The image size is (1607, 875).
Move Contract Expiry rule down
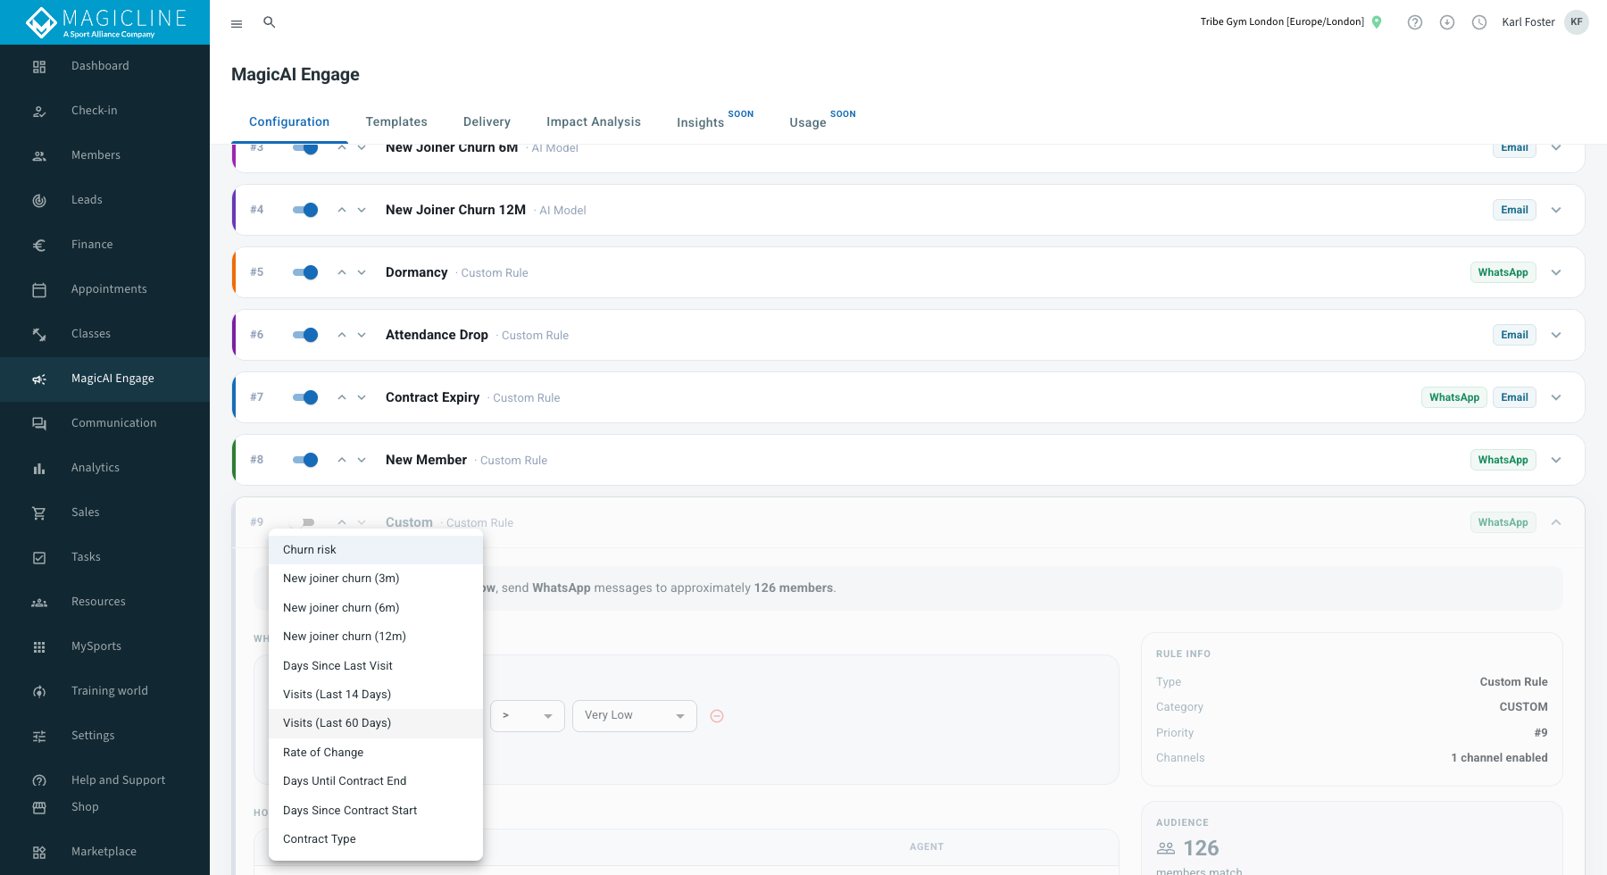(x=362, y=397)
